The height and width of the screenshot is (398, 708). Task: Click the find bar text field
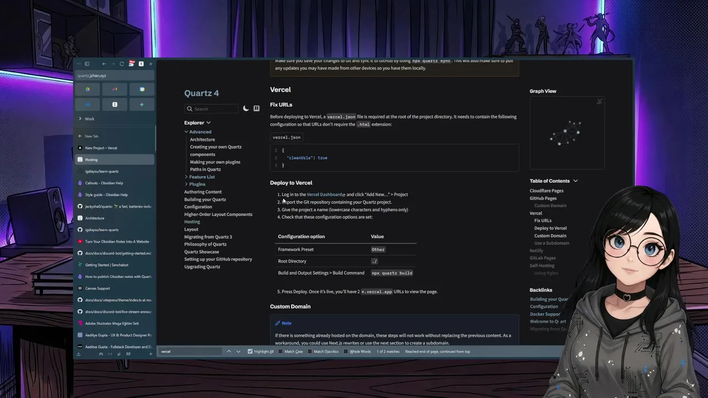(190, 352)
